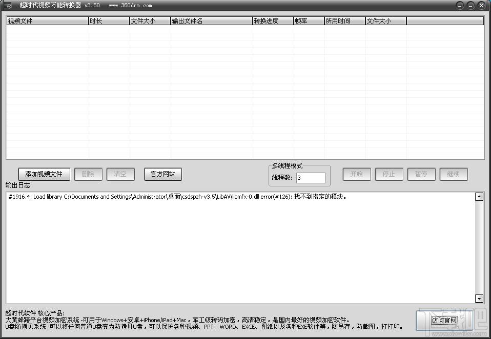This screenshot has height=339, width=491.
Task: Click U盘防拷贝系统 description line
Action: pos(204,327)
